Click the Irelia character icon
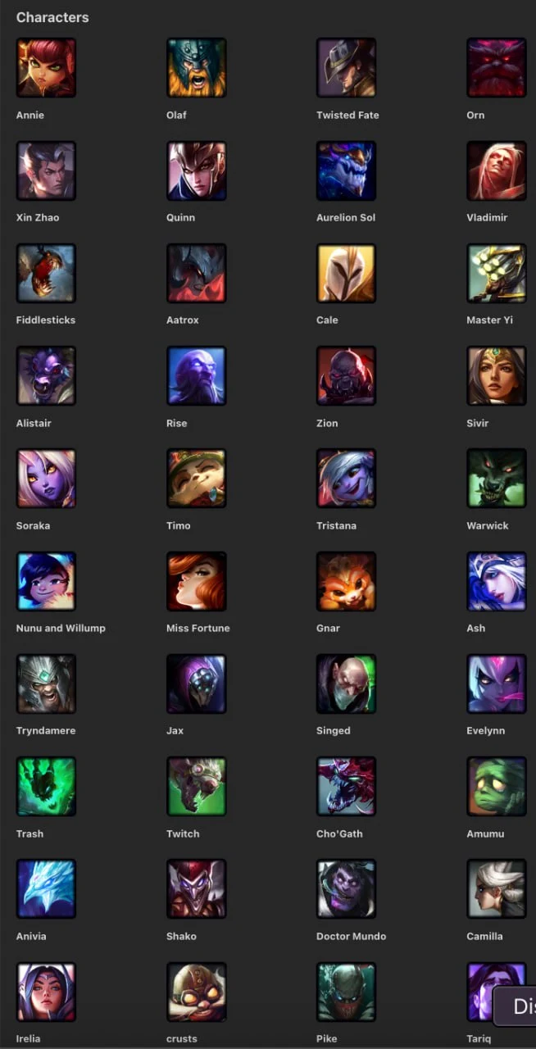 (x=46, y=992)
